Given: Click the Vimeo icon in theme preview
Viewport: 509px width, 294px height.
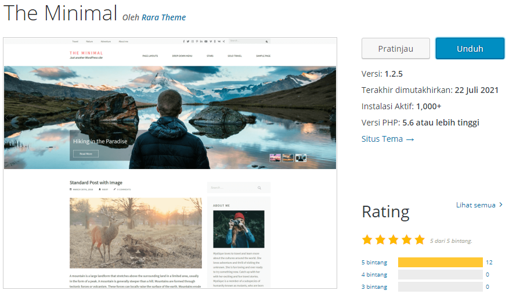Looking at the screenshot, I should [211, 41].
